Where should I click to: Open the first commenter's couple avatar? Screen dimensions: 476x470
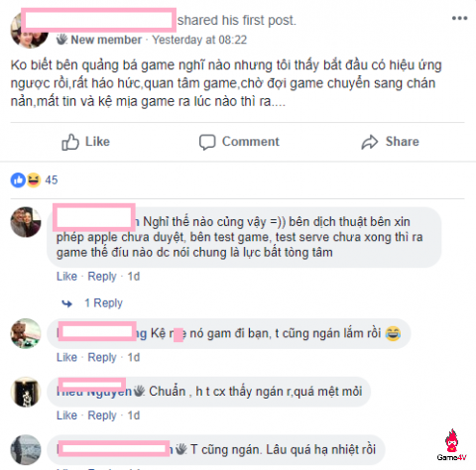(x=26, y=222)
